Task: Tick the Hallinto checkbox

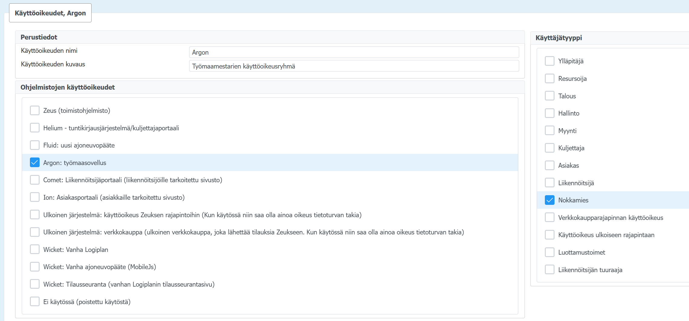Action: pos(550,113)
